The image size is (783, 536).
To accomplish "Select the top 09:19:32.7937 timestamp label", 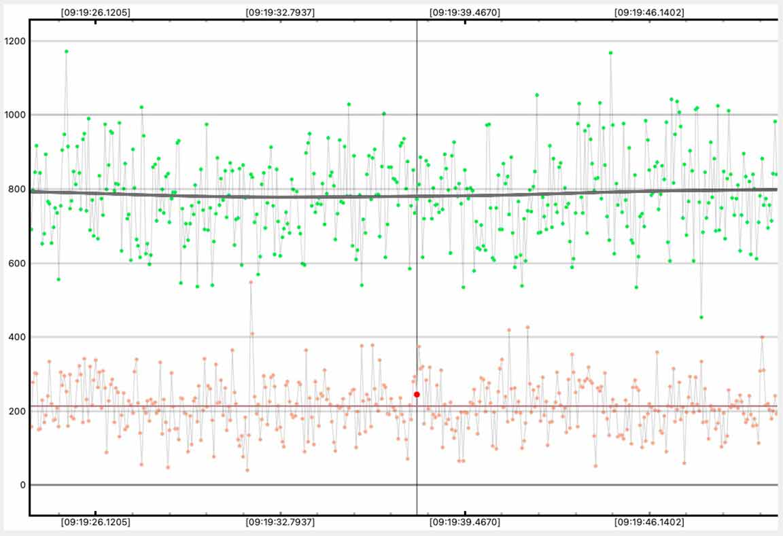I will pos(280,12).
